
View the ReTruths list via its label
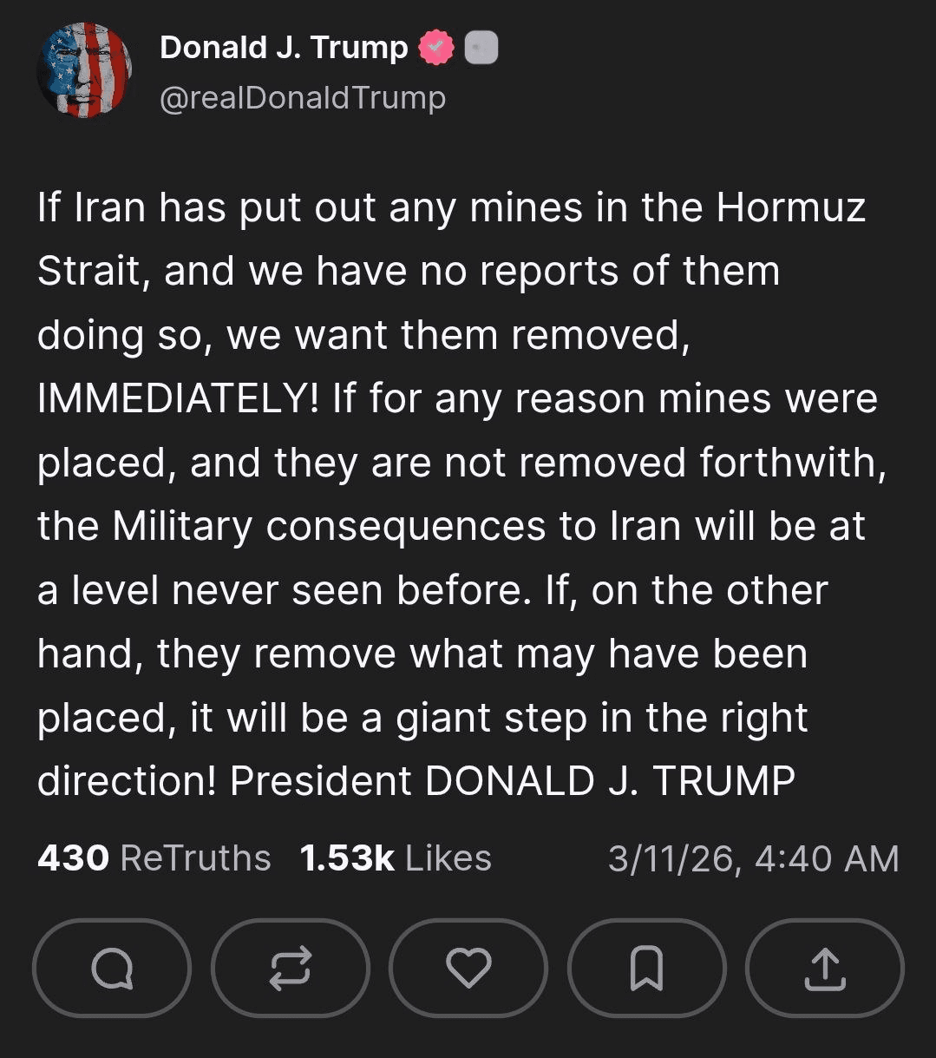coord(195,858)
